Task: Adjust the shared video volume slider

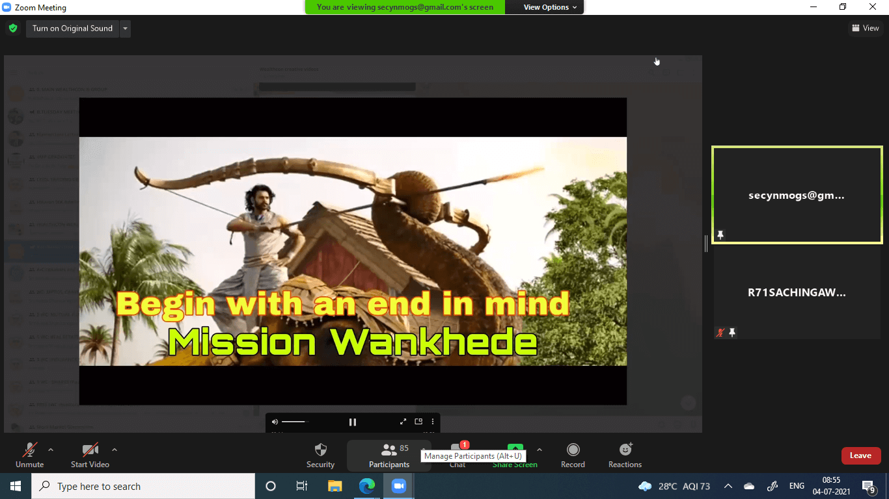Action: coord(294,422)
